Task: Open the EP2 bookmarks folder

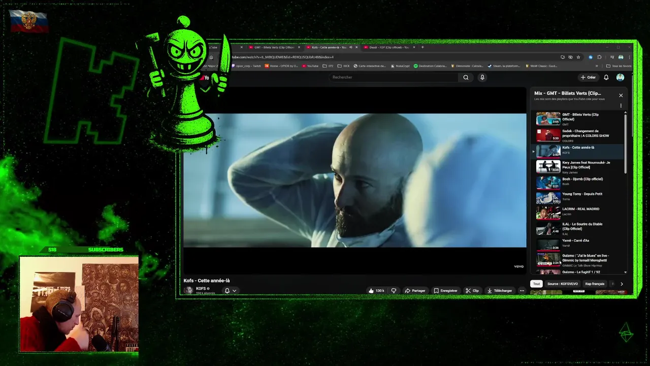Action: [328, 66]
